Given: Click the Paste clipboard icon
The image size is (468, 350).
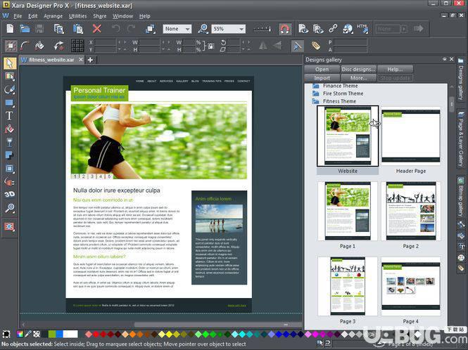Looking at the screenshot, I should (x=78, y=29).
